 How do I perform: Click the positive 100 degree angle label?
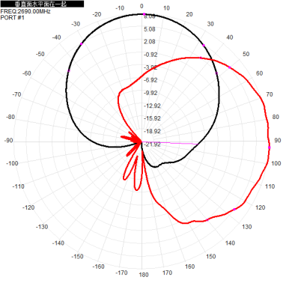coord(276,163)
